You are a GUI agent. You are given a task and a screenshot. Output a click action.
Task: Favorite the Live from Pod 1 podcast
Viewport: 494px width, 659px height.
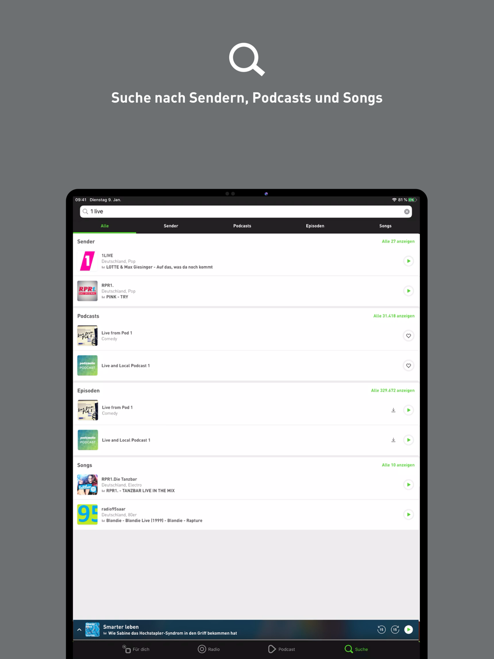pos(409,336)
